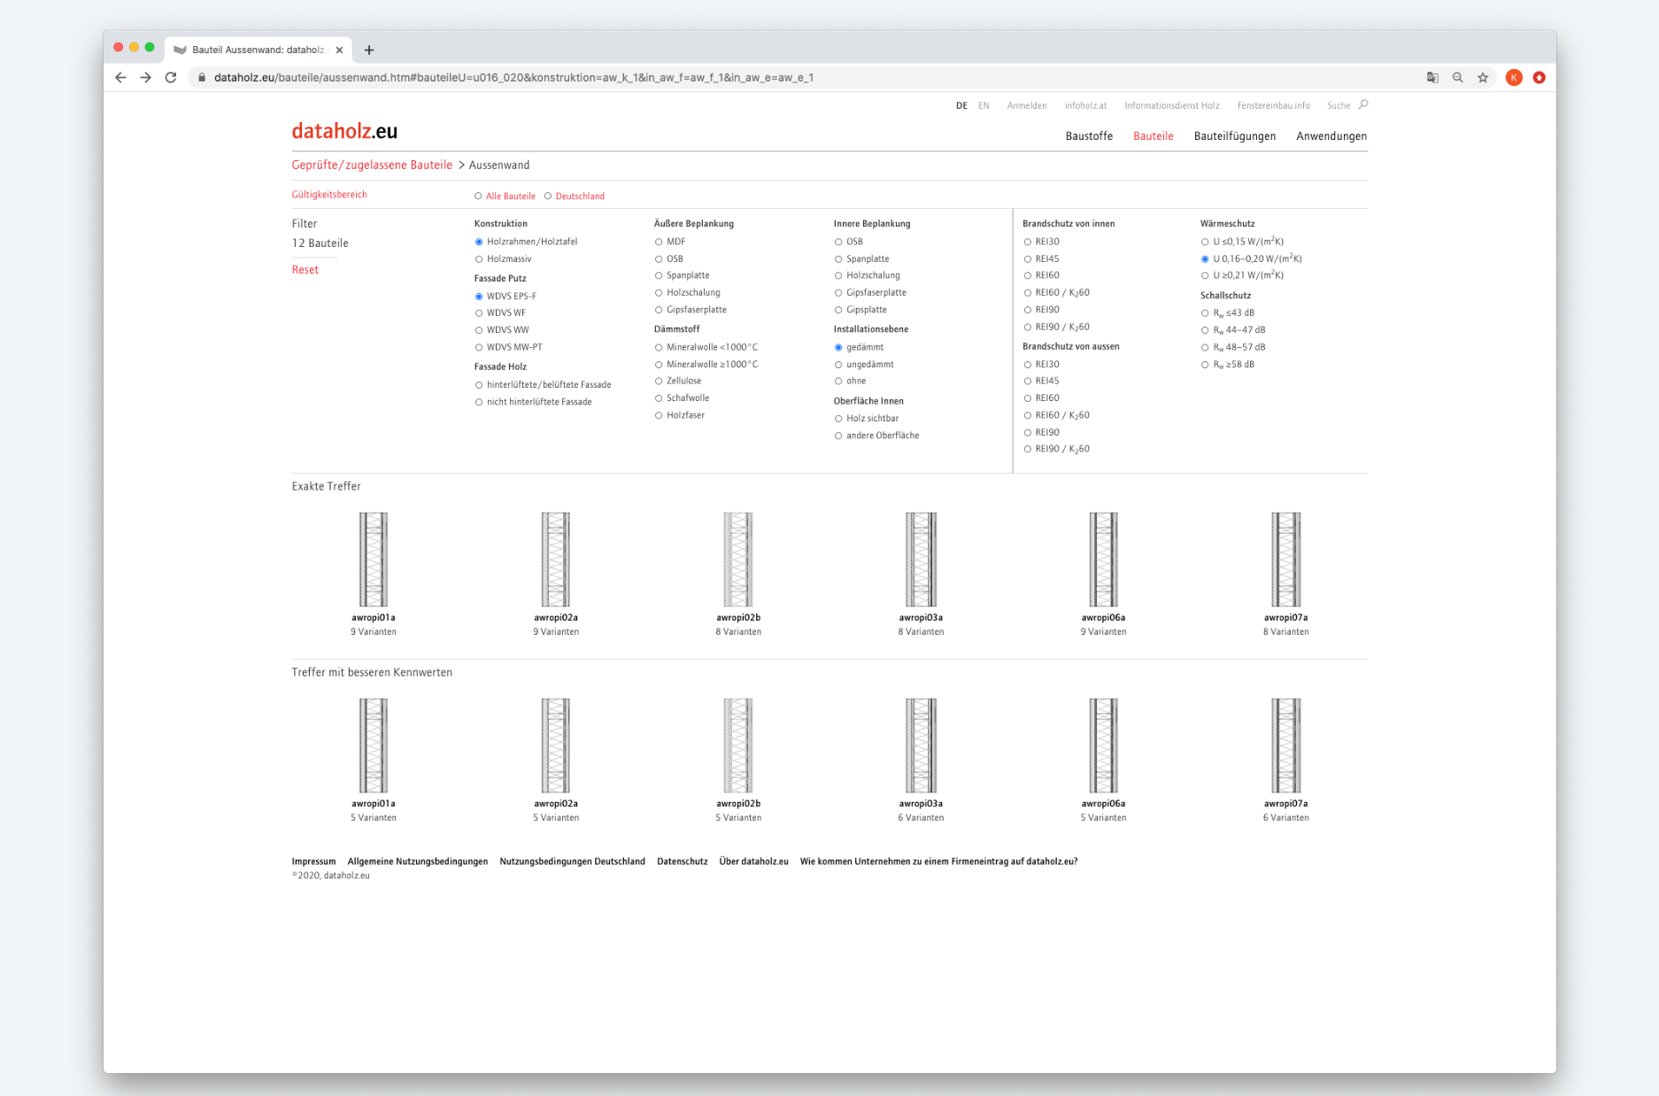1659x1096 pixels.
Task: Go forward with the browser forward arrow
Action: (146, 78)
